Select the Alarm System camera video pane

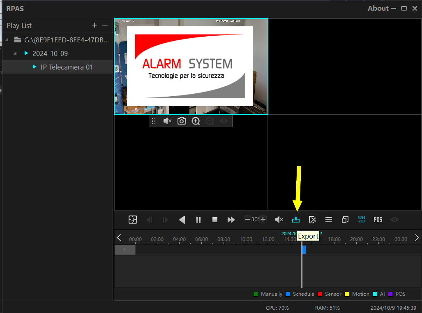point(191,66)
